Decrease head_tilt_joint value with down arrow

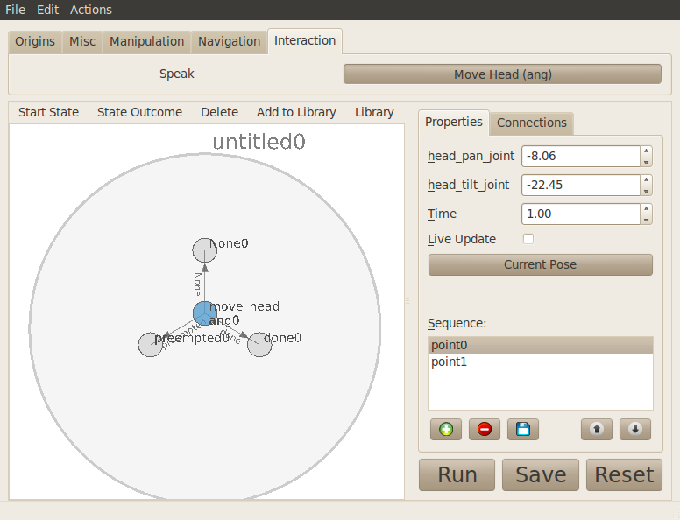[x=647, y=190]
